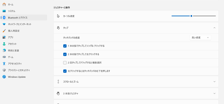Open ゲーム settings
224x104 pixels.
[24, 57]
